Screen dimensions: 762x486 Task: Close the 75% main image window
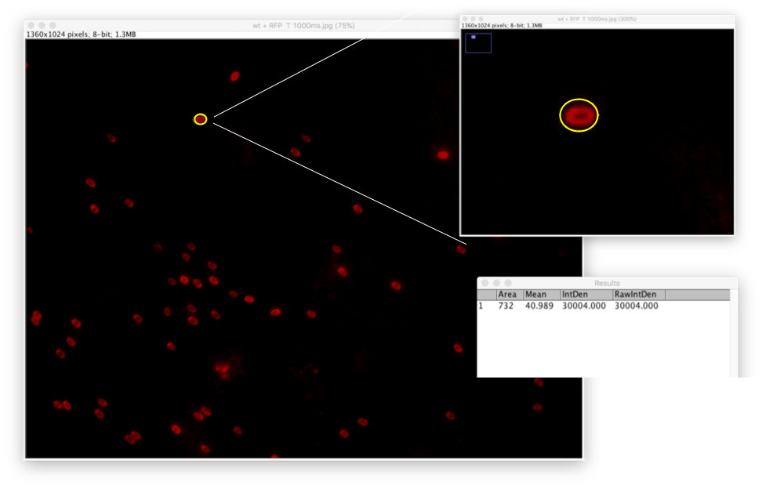coord(31,26)
